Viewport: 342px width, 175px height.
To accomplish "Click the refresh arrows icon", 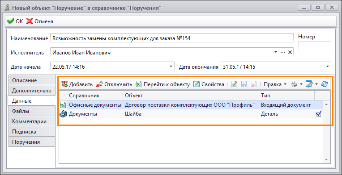I will 325,84.
